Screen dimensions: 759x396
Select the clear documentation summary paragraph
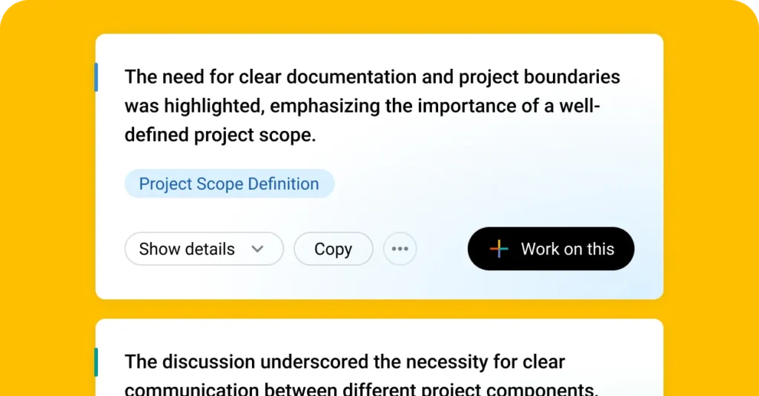coord(372,106)
